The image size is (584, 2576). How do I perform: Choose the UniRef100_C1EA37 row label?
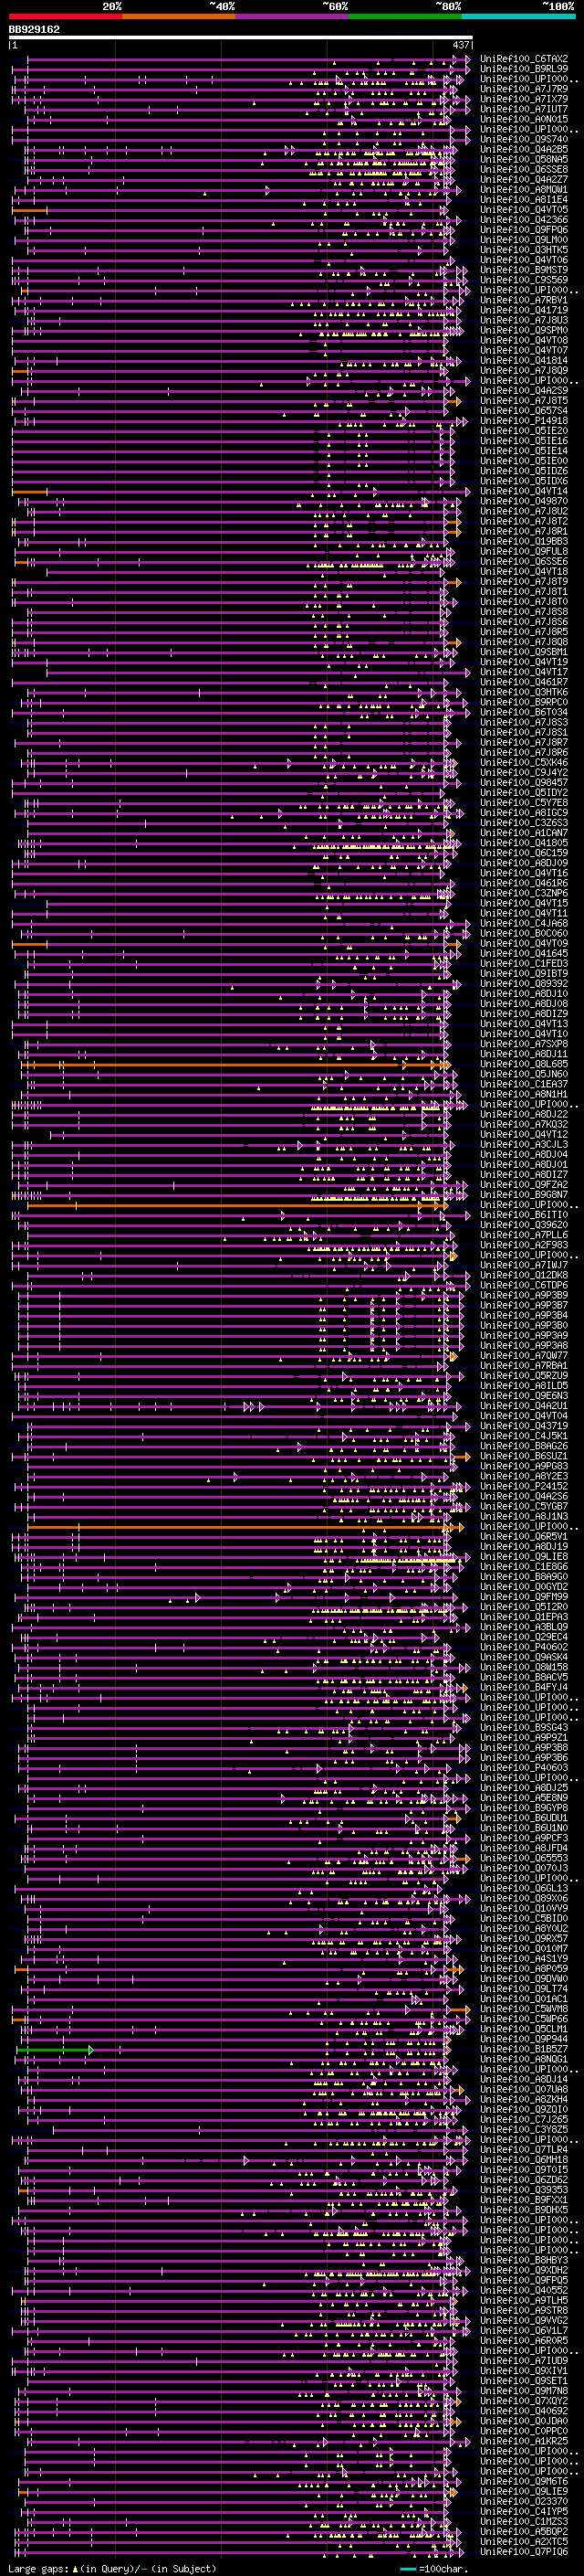[x=524, y=1084]
